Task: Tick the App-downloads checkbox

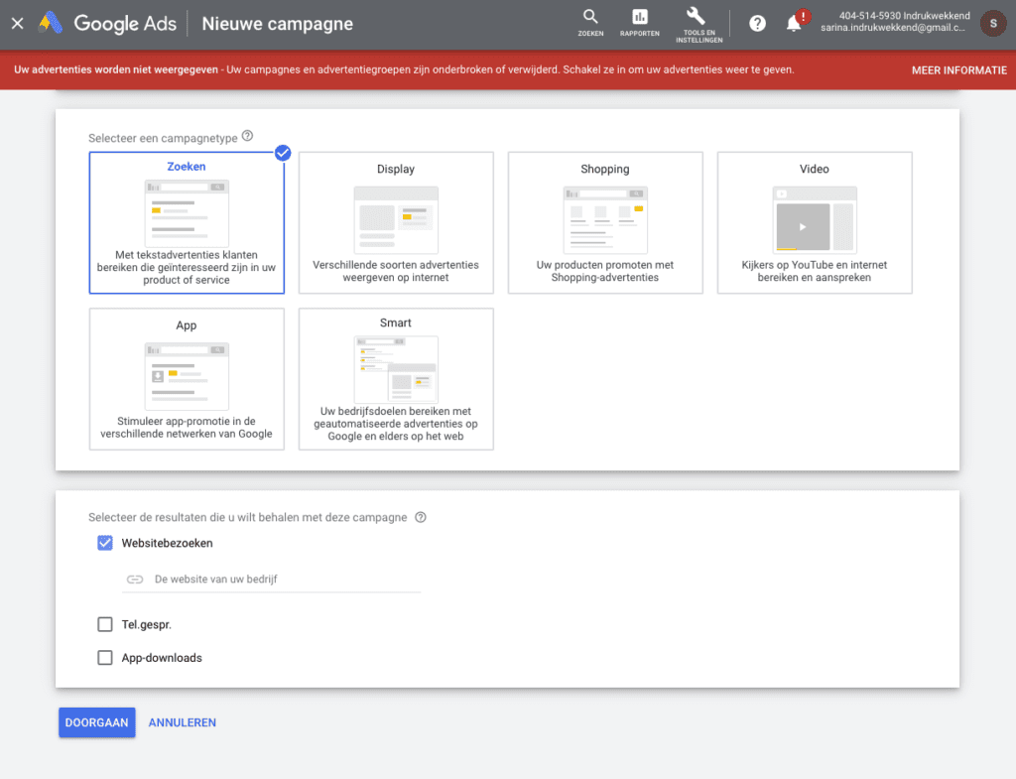Action: 105,657
